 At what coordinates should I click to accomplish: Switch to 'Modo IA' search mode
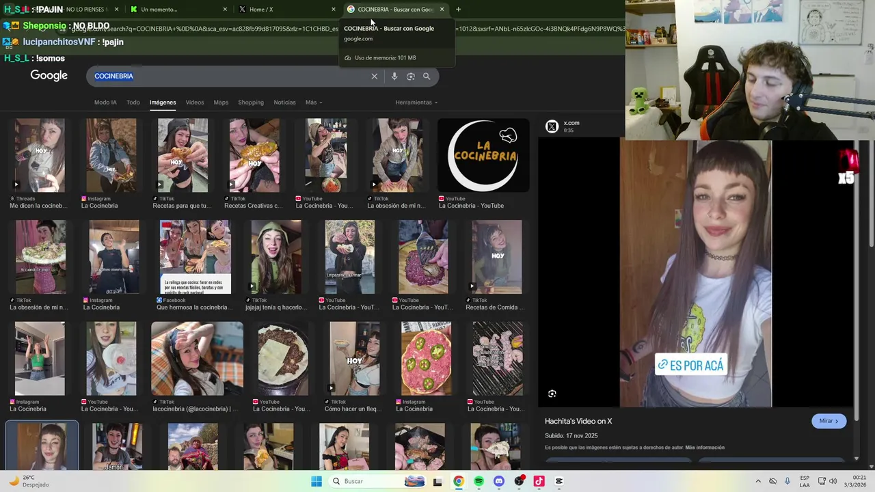pyautogui.click(x=105, y=102)
